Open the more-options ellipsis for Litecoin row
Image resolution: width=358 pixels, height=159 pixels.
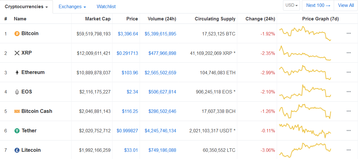[x=349, y=150]
